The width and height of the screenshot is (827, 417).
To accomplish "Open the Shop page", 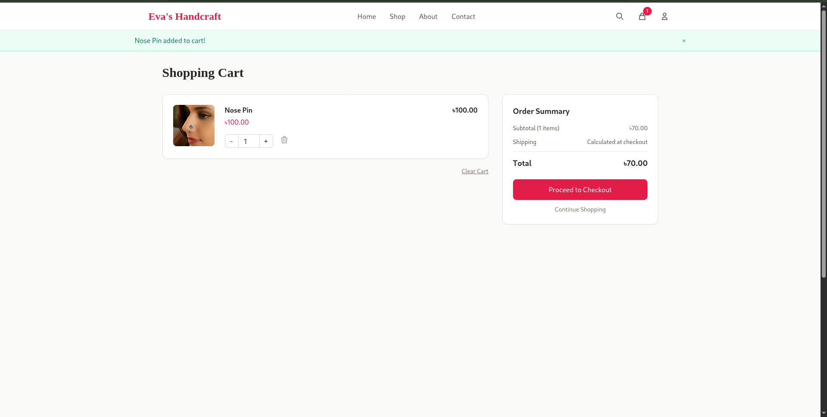I will tap(397, 16).
